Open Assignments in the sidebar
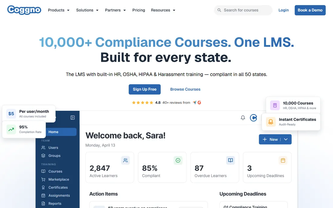This screenshot has height=208, width=333. tap(59, 196)
